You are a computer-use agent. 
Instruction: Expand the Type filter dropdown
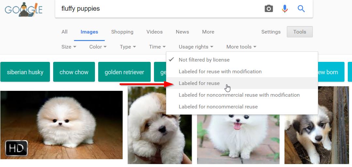click(128, 47)
